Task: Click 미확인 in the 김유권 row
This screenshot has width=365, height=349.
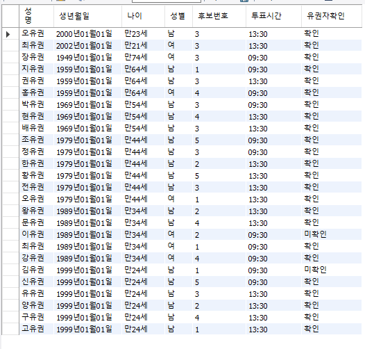Action: [x=332, y=270]
